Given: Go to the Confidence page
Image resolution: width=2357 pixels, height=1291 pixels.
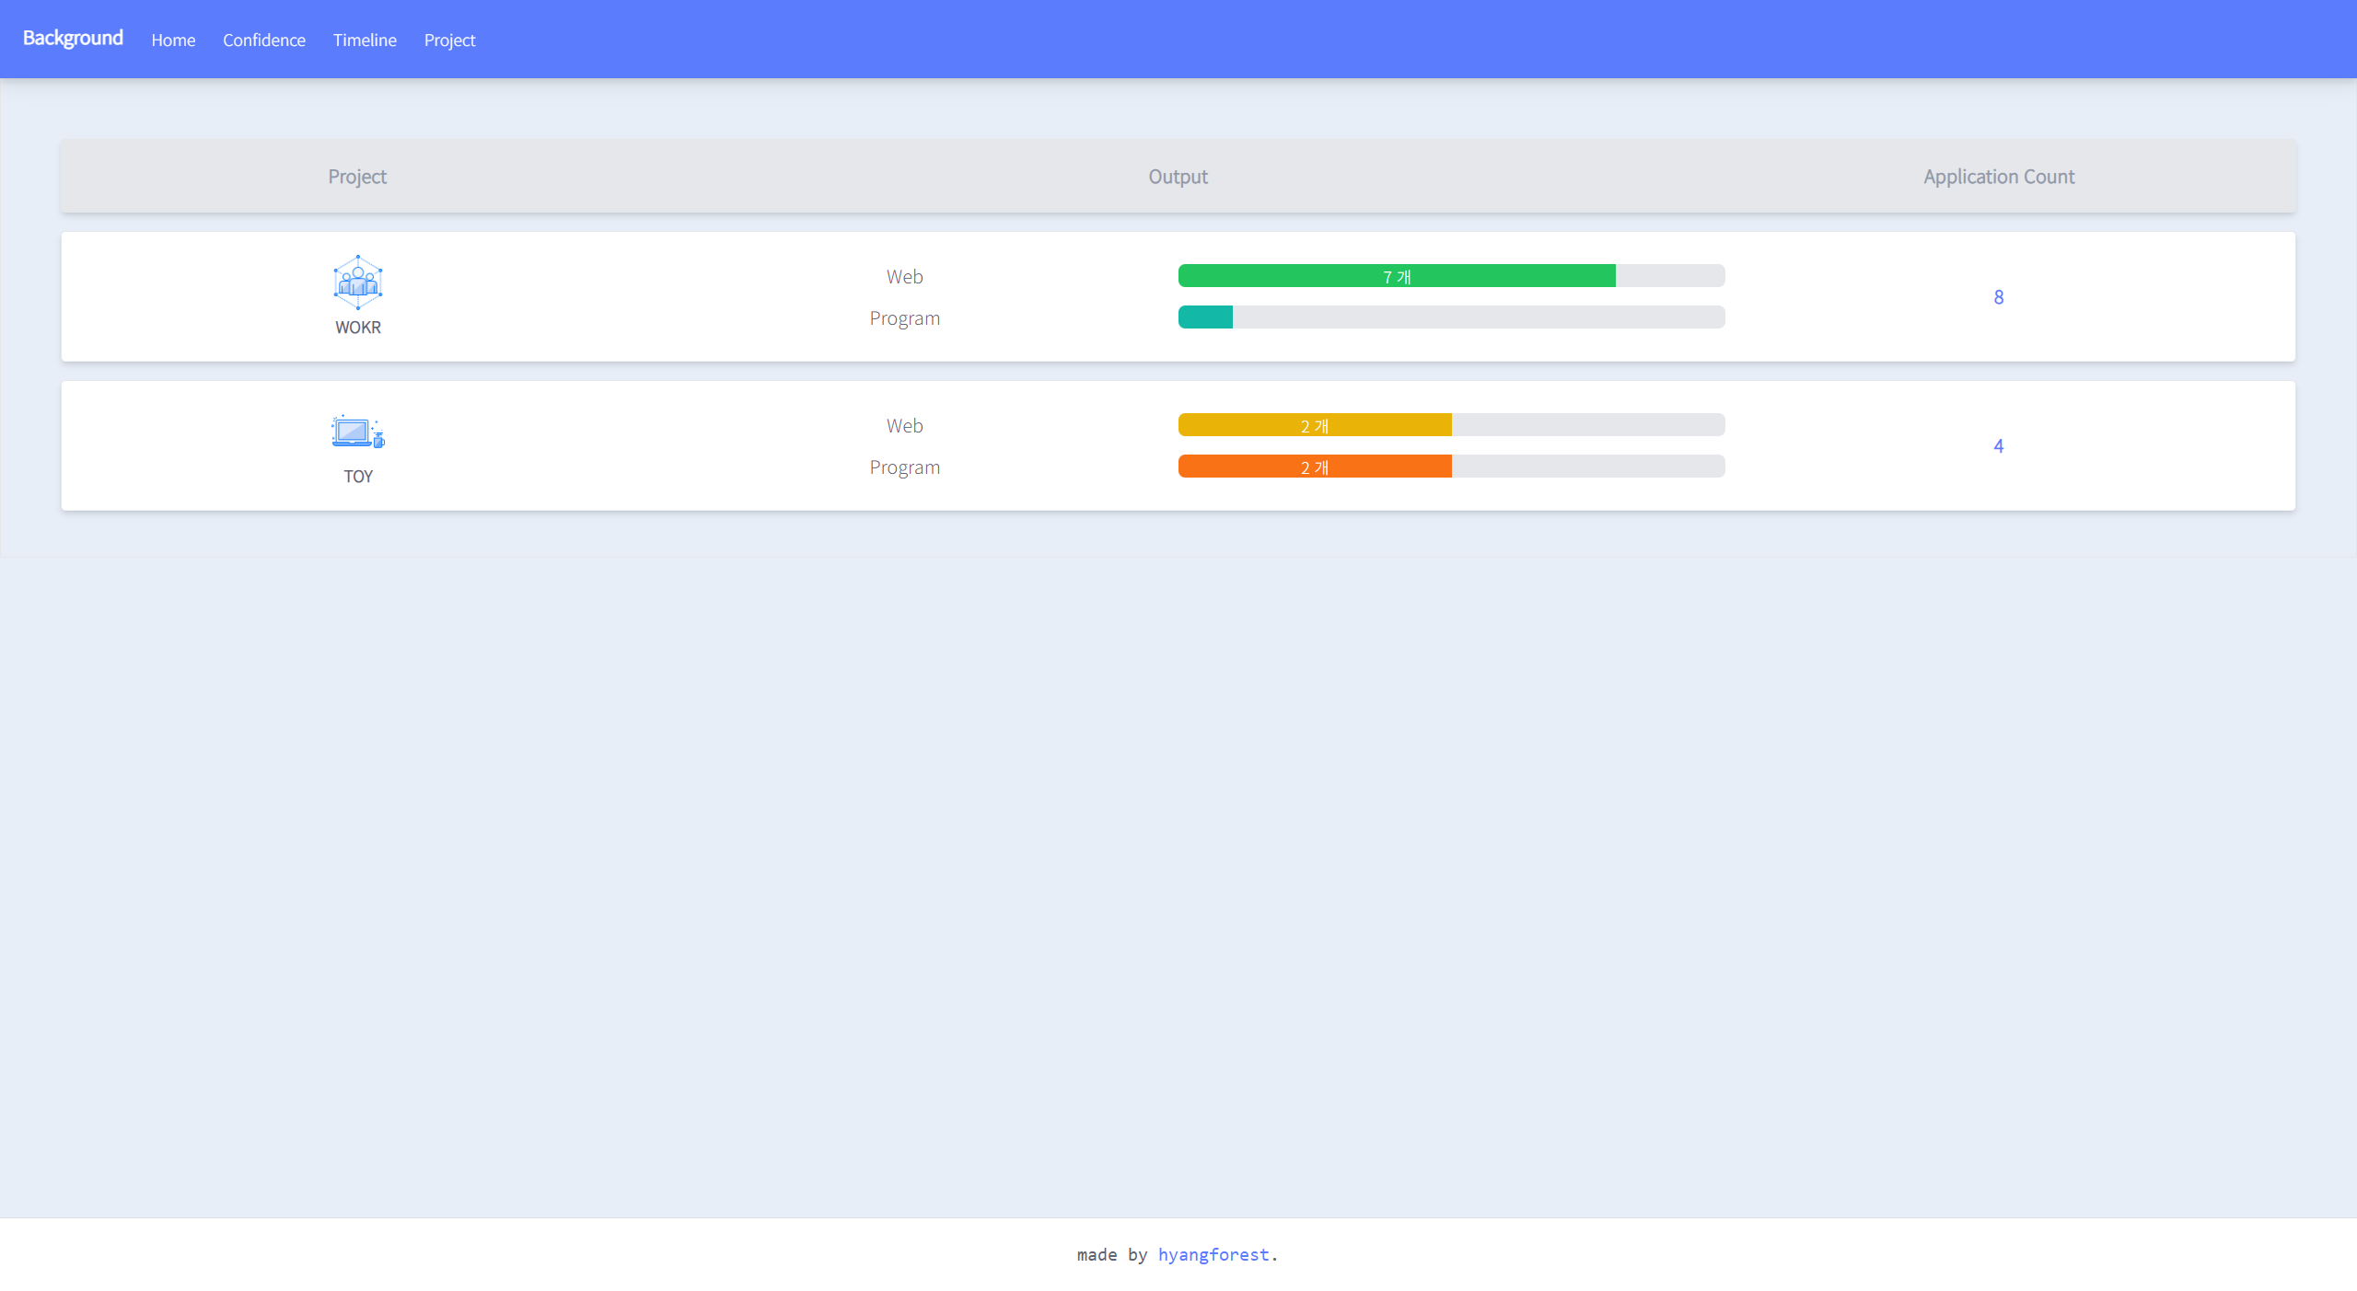Looking at the screenshot, I should tap(263, 40).
